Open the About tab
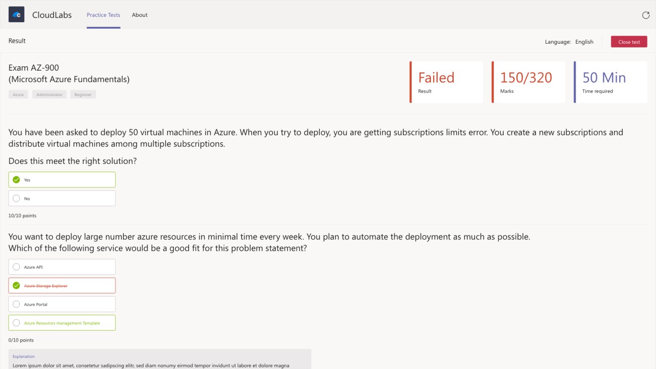The image size is (656, 369). click(140, 15)
